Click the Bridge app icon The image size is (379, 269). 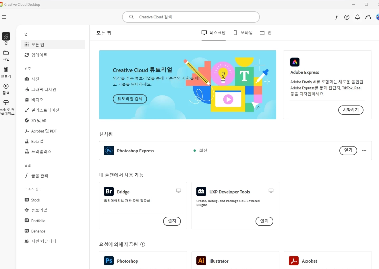[109, 191]
